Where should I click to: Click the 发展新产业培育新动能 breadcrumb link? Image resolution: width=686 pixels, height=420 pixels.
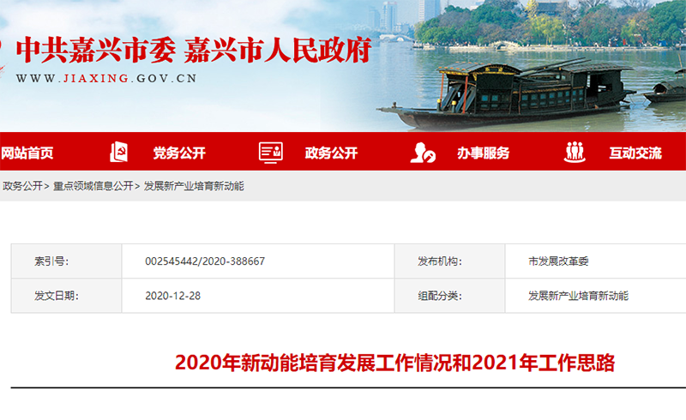click(x=194, y=186)
